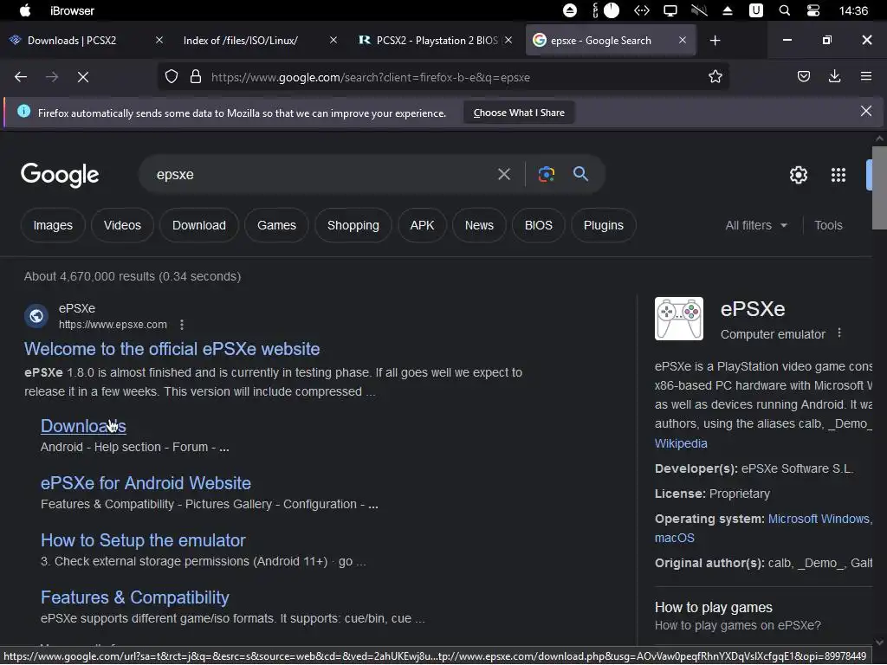The width and height of the screenshot is (887, 665).
Task: Open Welcome to the official ePSXe website
Action: [x=172, y=349]
